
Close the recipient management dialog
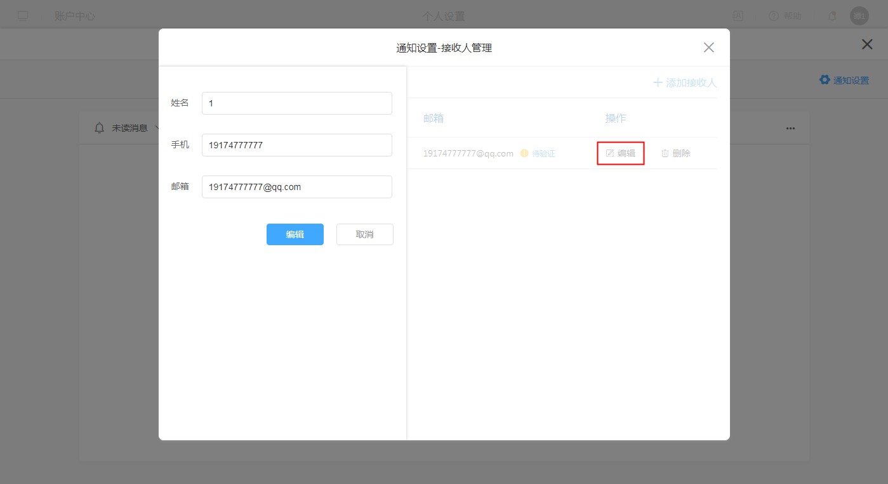709,48
